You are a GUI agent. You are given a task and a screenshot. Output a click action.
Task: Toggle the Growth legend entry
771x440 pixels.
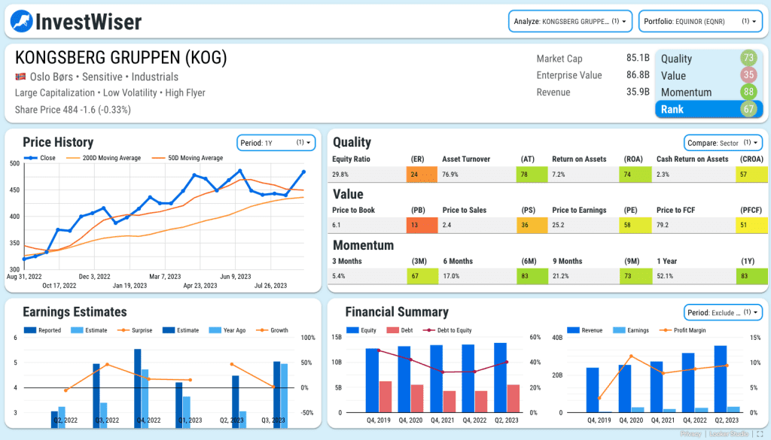(x=272, y=330)
